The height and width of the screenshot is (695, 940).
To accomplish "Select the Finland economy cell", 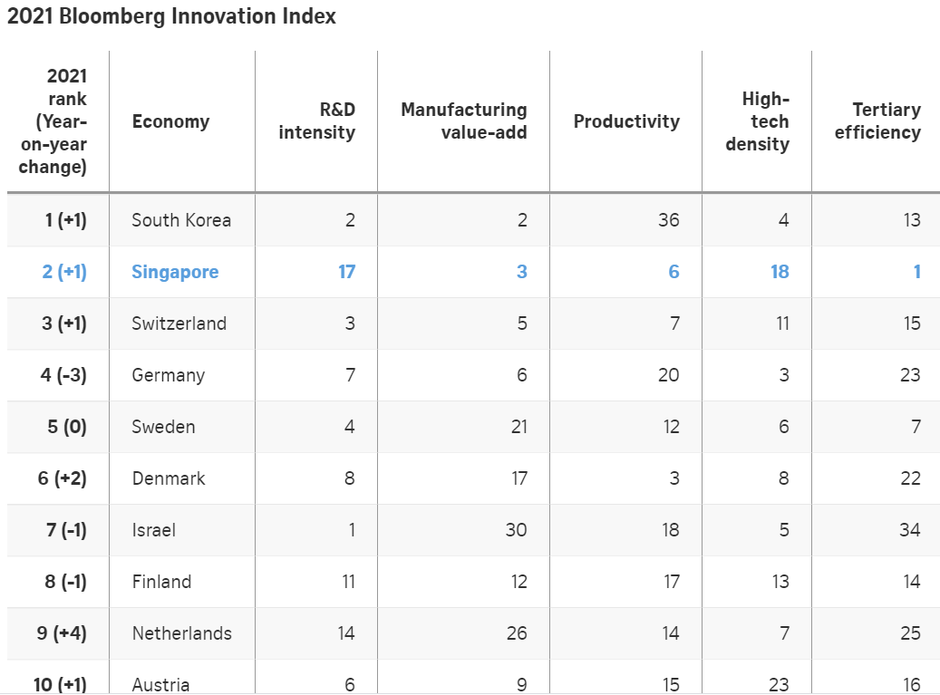I will click(161, 582).
